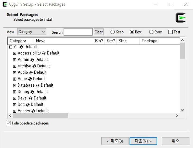The height and width of the screenshot is (148, 193).
Task: Enable the Test checkbox
Action: (x=170, y=32)
